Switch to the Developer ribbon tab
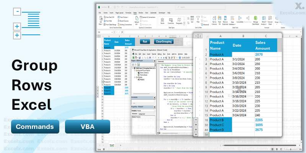 pos(162,13)
